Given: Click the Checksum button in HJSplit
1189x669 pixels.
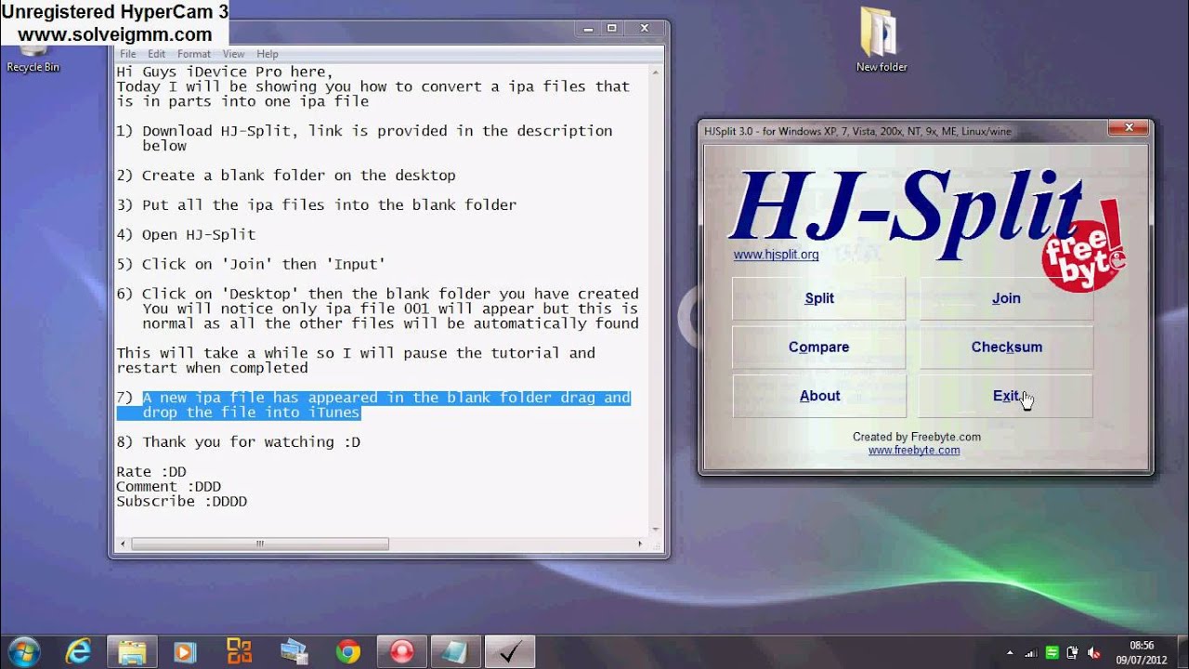Looking at the screenshot, I should coord(1006,347).
